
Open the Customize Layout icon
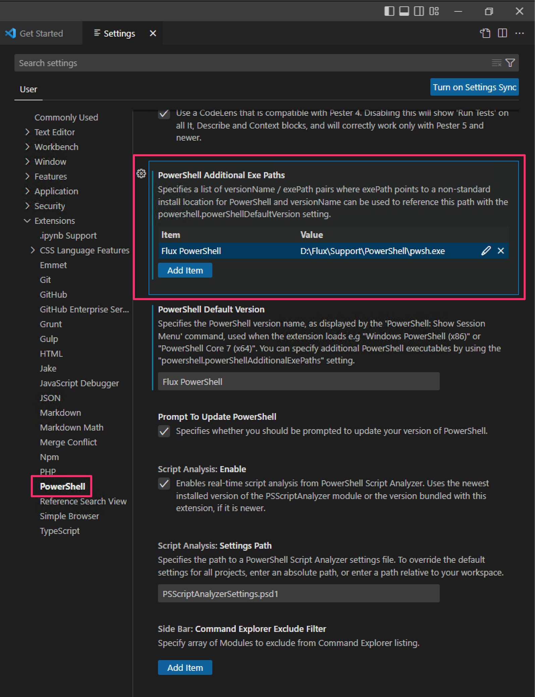(434, 11)
